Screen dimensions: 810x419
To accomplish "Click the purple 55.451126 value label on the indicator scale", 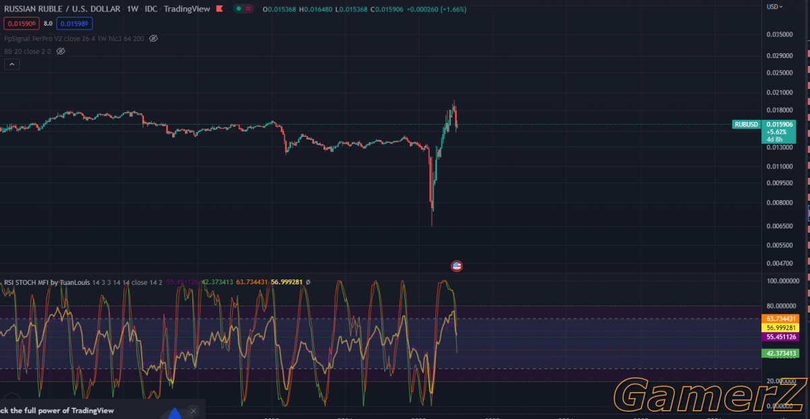I will tap(780, 336).
